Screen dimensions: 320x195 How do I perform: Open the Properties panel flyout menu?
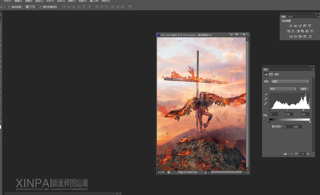313,69
